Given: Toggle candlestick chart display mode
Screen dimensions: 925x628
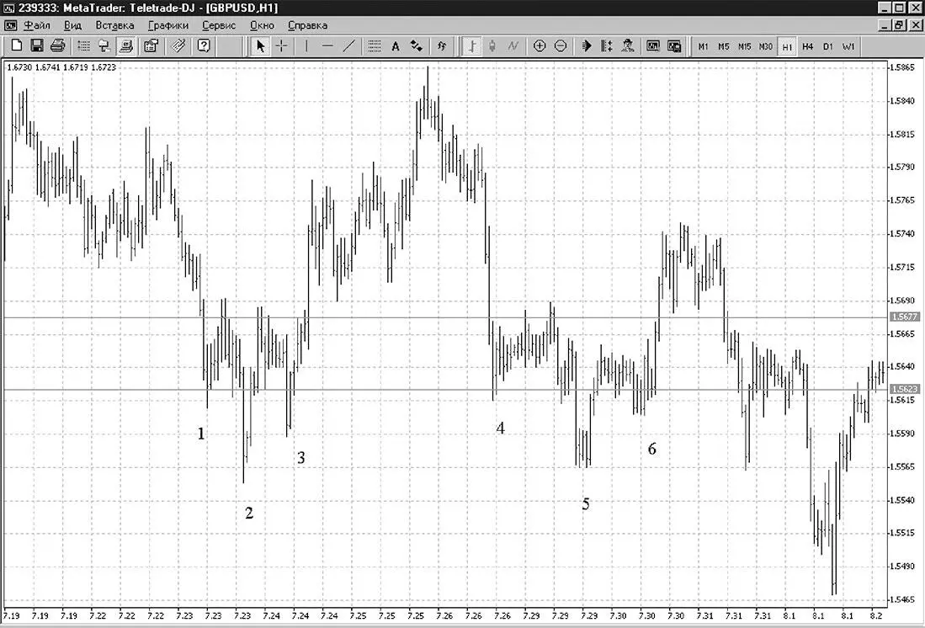Looking at the screenshot, I should [x=492, y=46].
